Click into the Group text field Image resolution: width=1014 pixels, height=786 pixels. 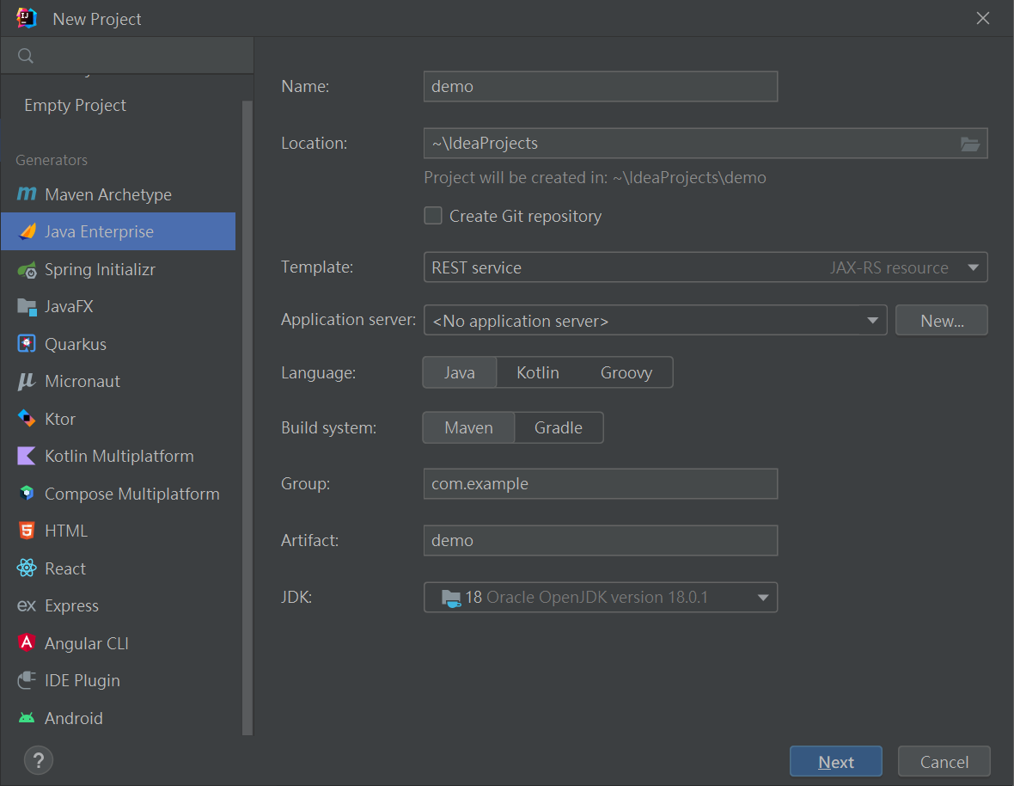coord(600,483)
